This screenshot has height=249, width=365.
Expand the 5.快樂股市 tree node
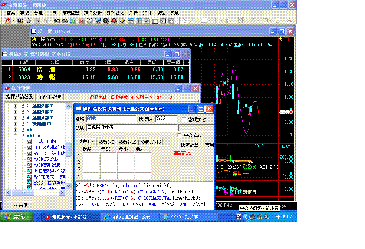15,124
